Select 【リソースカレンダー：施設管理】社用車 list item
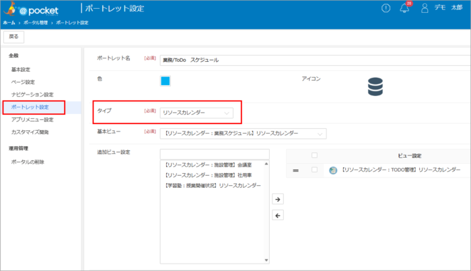This screenshot has width=471, height=271. (x=208, y=175)
